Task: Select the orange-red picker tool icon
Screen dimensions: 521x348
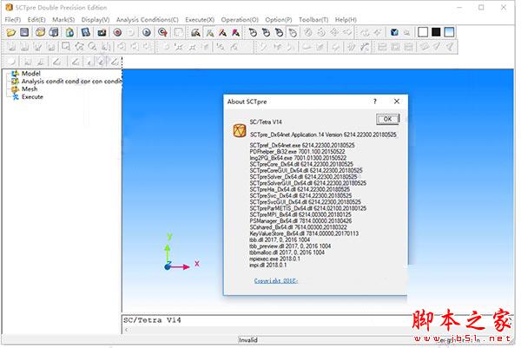Action: tap(222, 32)
